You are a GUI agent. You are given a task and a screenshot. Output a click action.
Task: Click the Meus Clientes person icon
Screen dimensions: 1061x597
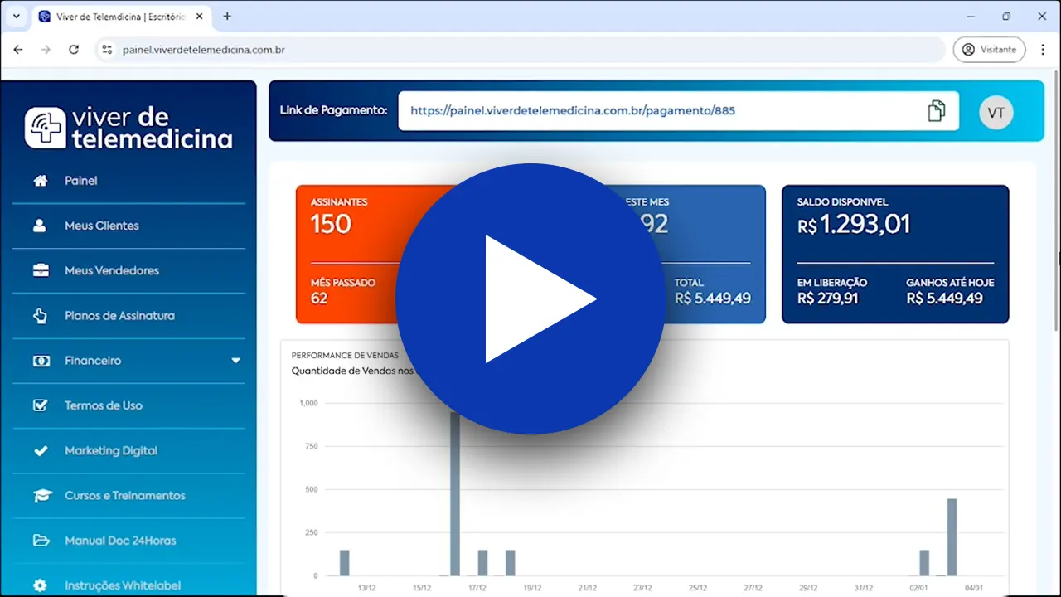[x=40, y=226]
